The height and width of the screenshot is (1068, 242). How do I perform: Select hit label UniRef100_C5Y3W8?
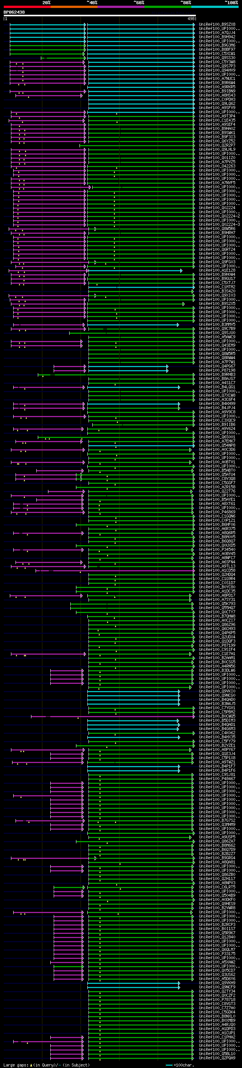coord(217,62)
